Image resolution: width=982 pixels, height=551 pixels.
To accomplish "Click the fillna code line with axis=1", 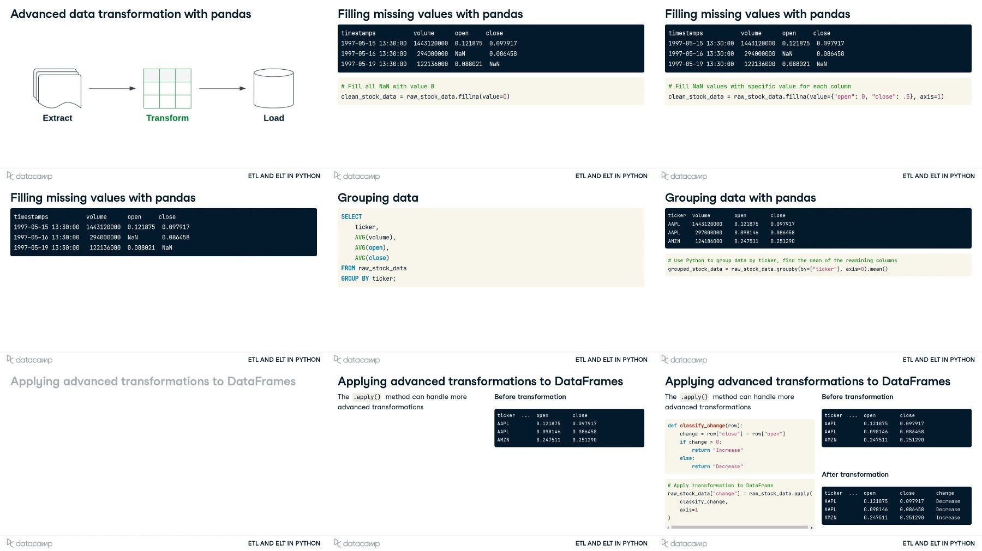I will pyautogui.click(x=806, y=97).
